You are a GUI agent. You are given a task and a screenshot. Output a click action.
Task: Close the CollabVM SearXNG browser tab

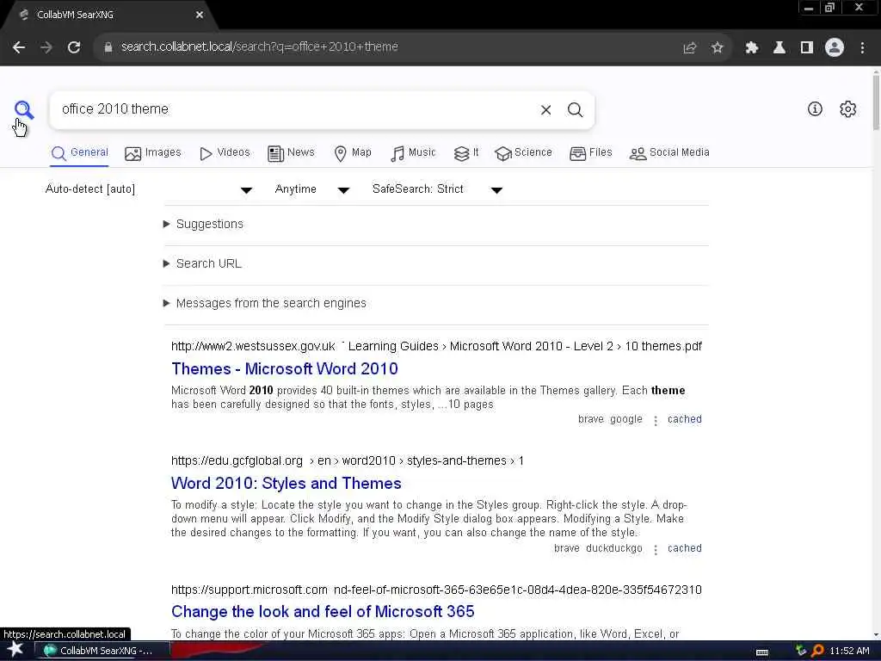(200, 15)
